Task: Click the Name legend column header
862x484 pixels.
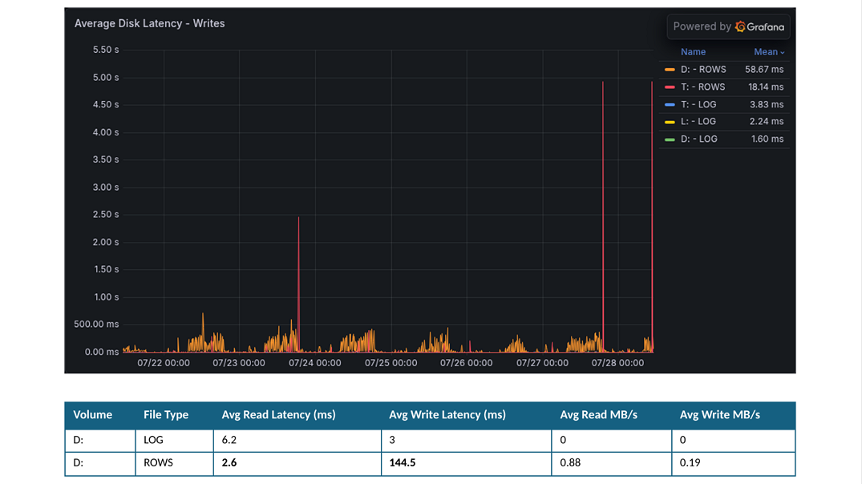Action: (693, 51)
